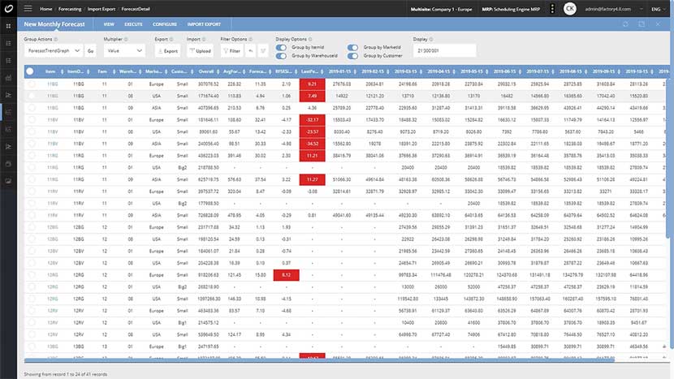Select the first 11BG Europe row checkbox
674x379 pixels.
point(32,84)
